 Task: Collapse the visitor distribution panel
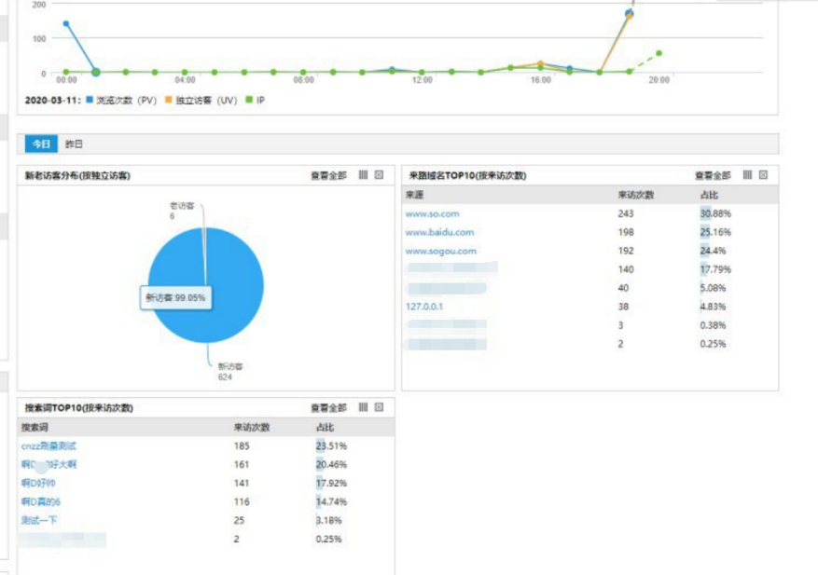coord(380,174)
